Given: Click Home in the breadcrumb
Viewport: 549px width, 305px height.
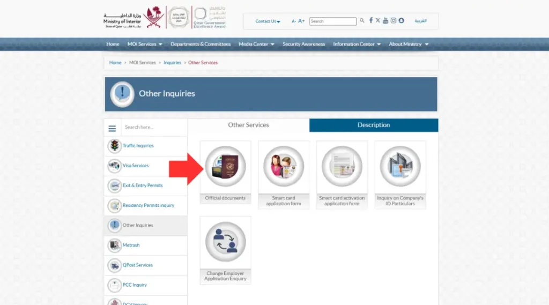Looking at the screenshot, I should 115,63.
